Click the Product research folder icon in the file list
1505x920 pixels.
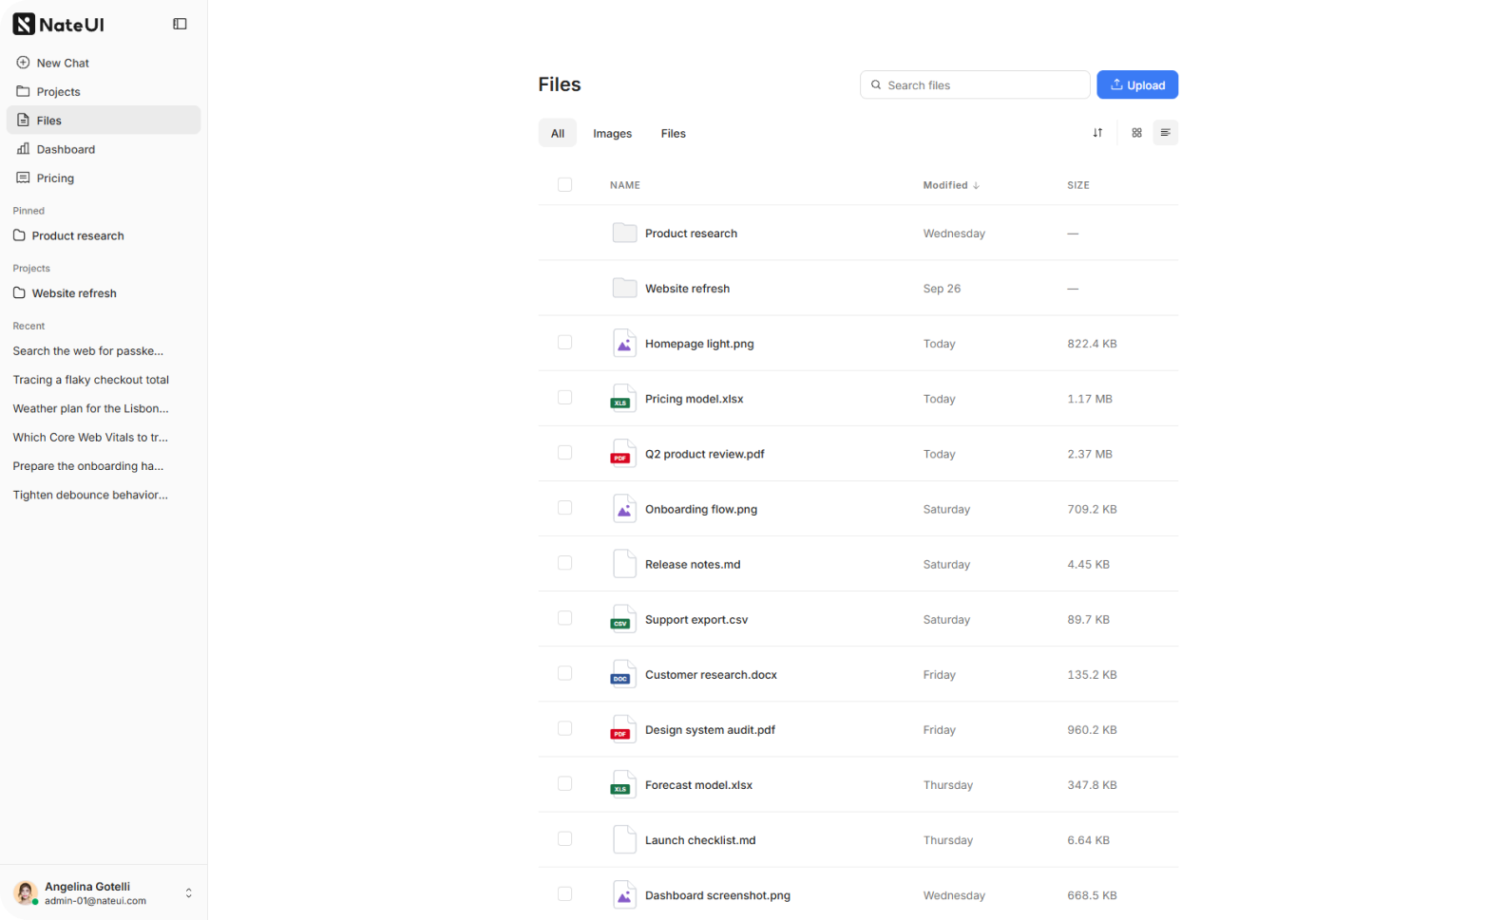(x=624, y=233)
